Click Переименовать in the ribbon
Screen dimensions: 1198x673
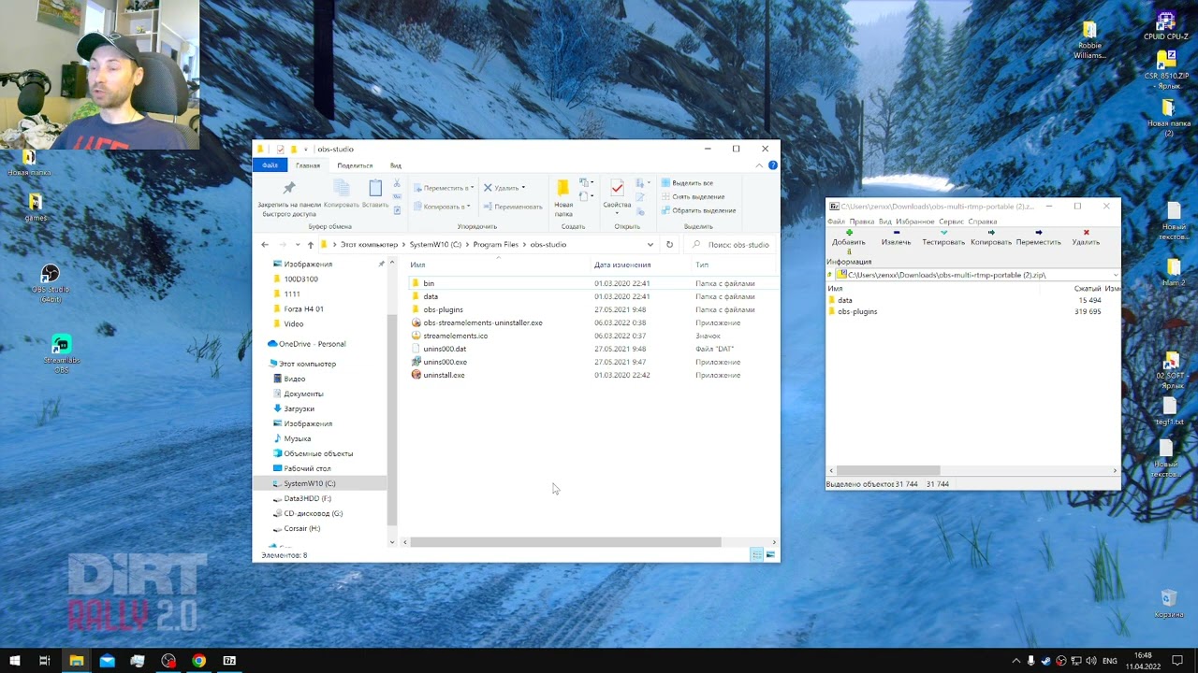[513, 207]
